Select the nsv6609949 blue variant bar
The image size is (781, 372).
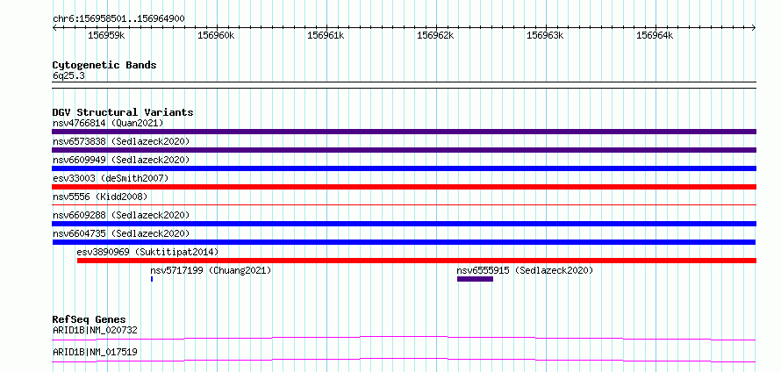click(x=404, y=168)
